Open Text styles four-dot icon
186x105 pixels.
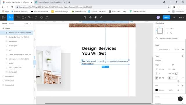(x=183, y=56)
